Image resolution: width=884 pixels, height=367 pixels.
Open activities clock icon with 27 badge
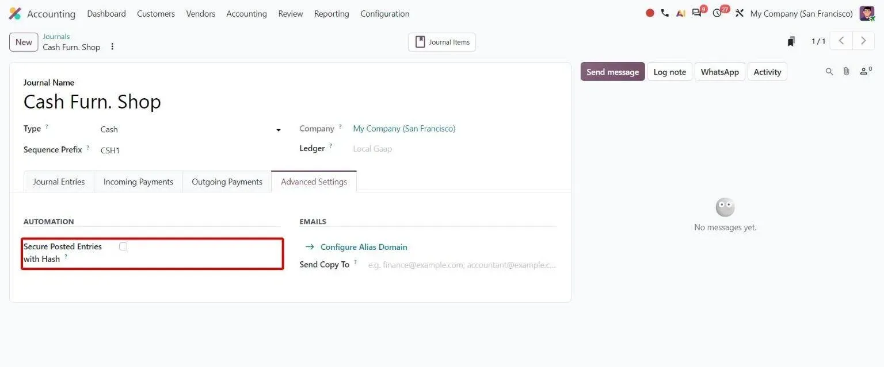718,13
